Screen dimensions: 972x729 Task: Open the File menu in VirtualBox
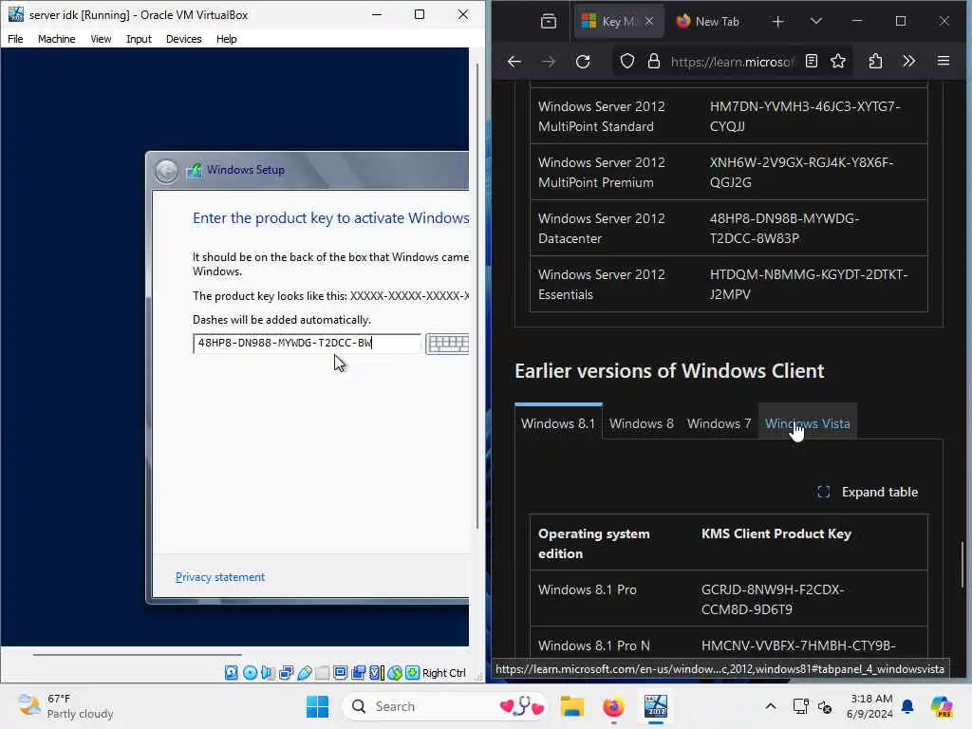pyautogui.click(x=15, y=39)
